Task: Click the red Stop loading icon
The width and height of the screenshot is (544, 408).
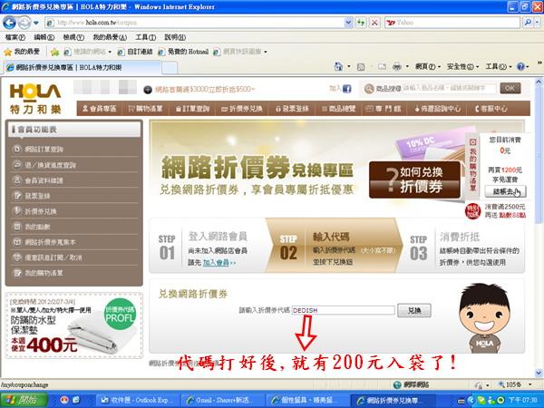Action: (374, 23)
